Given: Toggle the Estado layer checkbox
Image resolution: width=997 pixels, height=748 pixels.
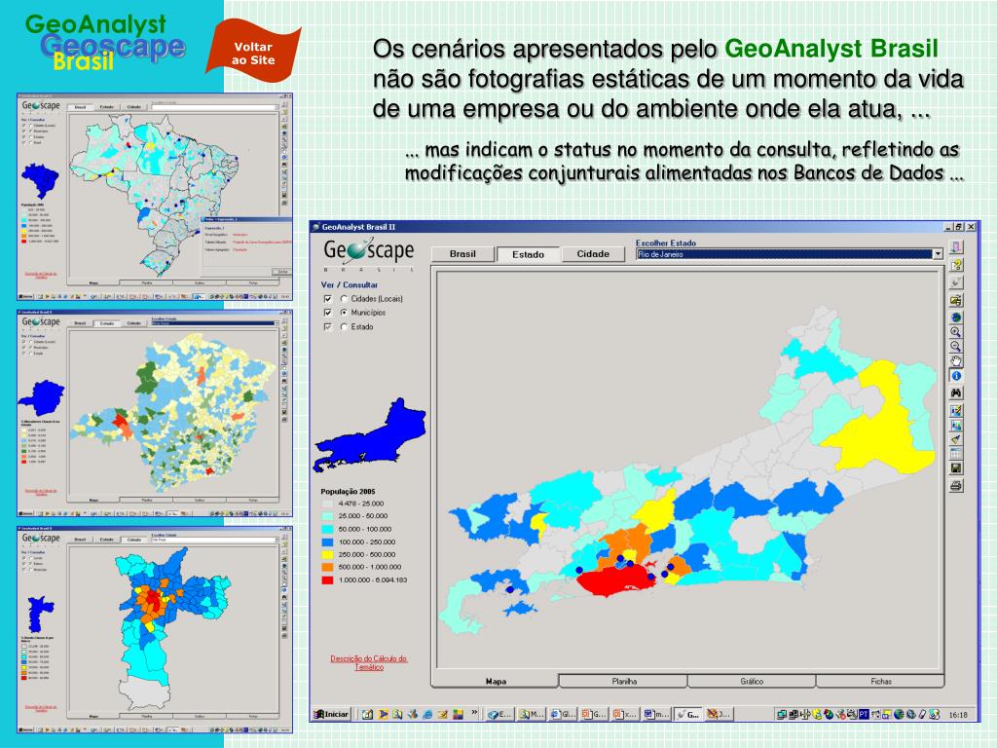Looking at the screenshot, I should [x=327, y=326].
